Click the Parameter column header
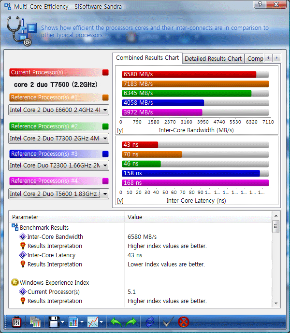Screen dimensions: 290x333 [x=67, y=217]
